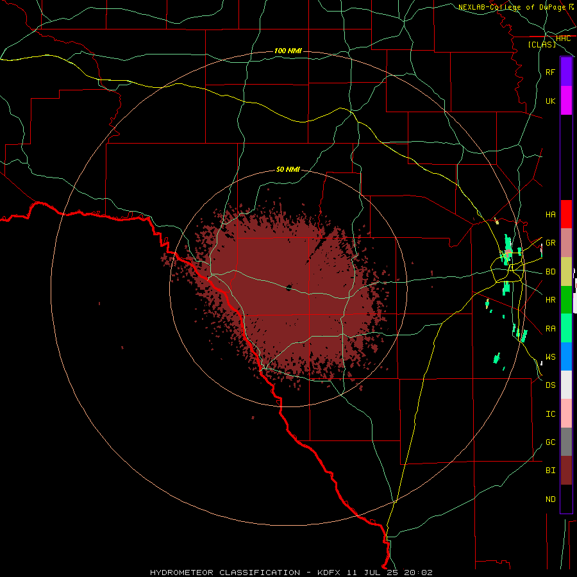Click the HHC product code text
The image size is (577, 577).
564,38
